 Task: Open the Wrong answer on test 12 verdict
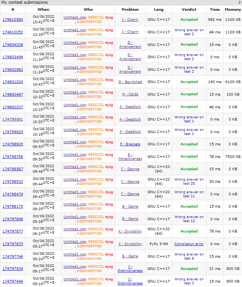pos(189,219)
